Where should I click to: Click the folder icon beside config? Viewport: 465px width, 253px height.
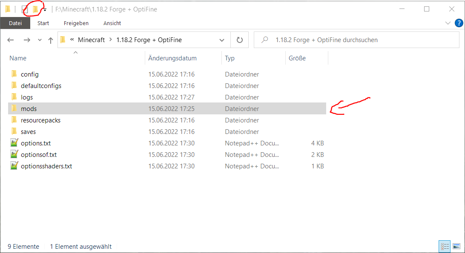pyautogui.click(x=14, y=74)
